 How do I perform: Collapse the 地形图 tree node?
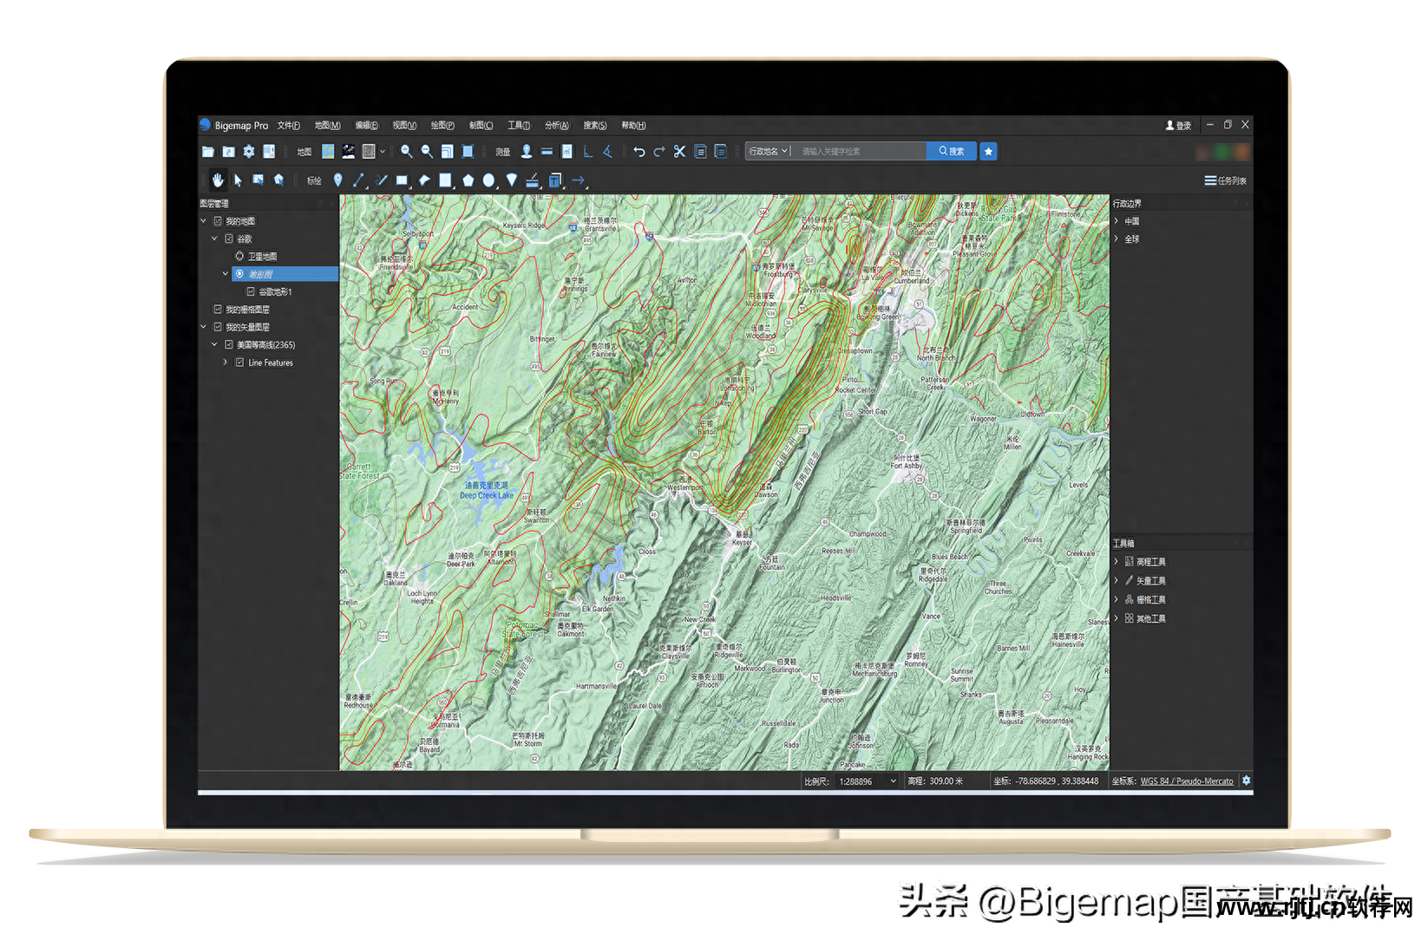pos(226,274)
